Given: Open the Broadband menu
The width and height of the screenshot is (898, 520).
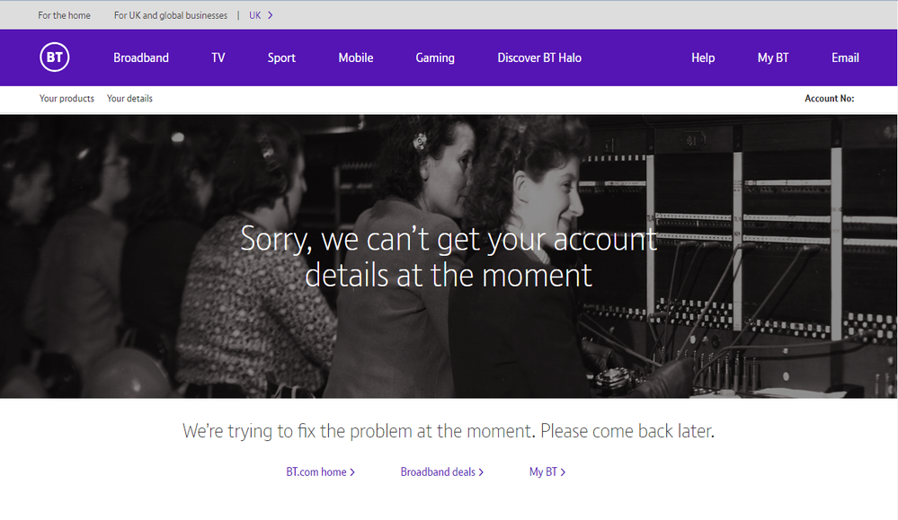Looking at the screenshot, I should [x=141, y=57].
